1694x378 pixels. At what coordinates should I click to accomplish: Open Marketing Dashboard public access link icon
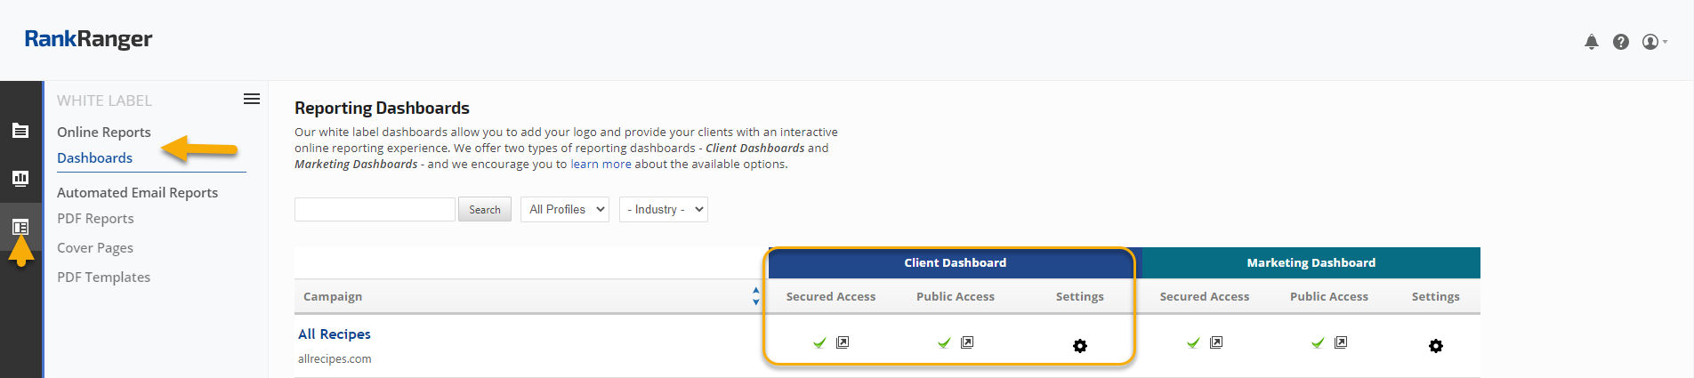coord(1341,342)
